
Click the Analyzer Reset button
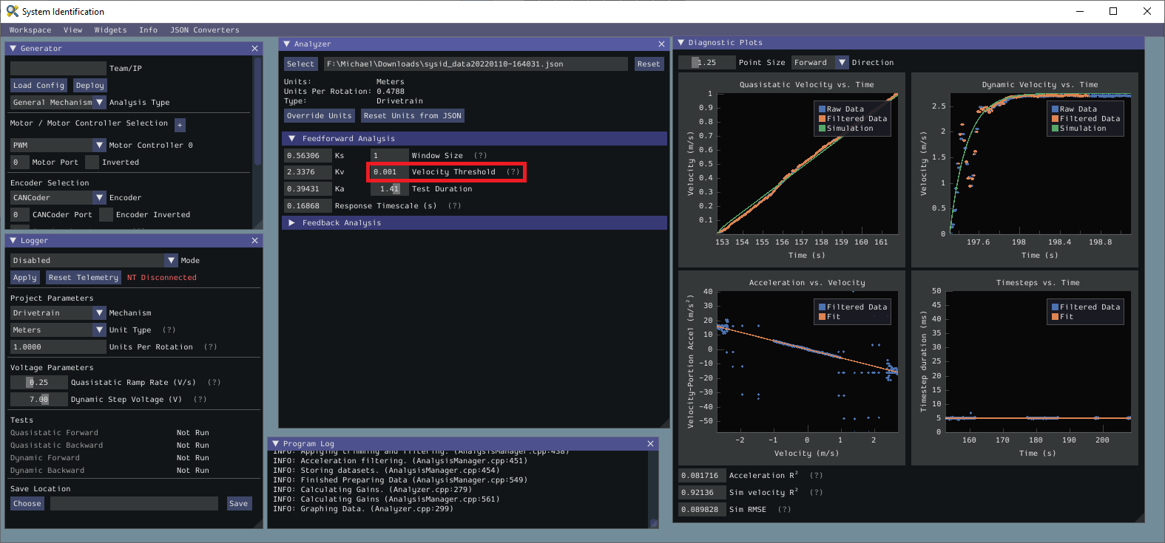point(649,64)
